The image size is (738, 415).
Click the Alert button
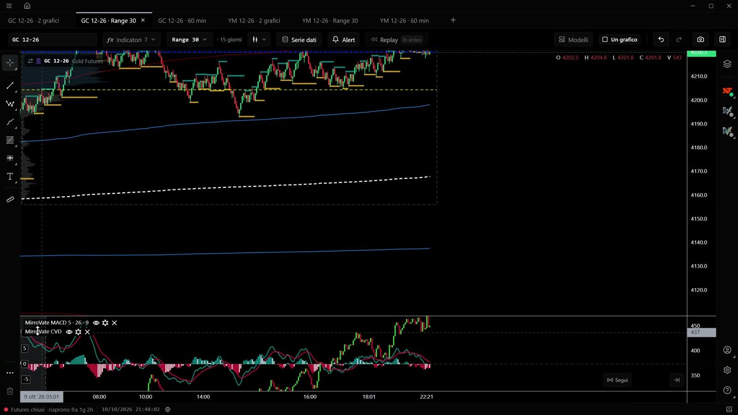point(344,40)
